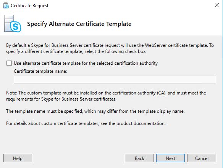Enable the alternate certificate template checkbox
The image size is (223, 168).
(9, 63)
